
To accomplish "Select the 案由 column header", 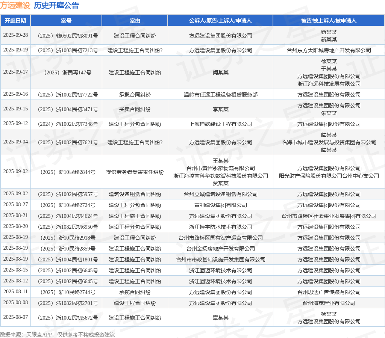I will [135, 21].
